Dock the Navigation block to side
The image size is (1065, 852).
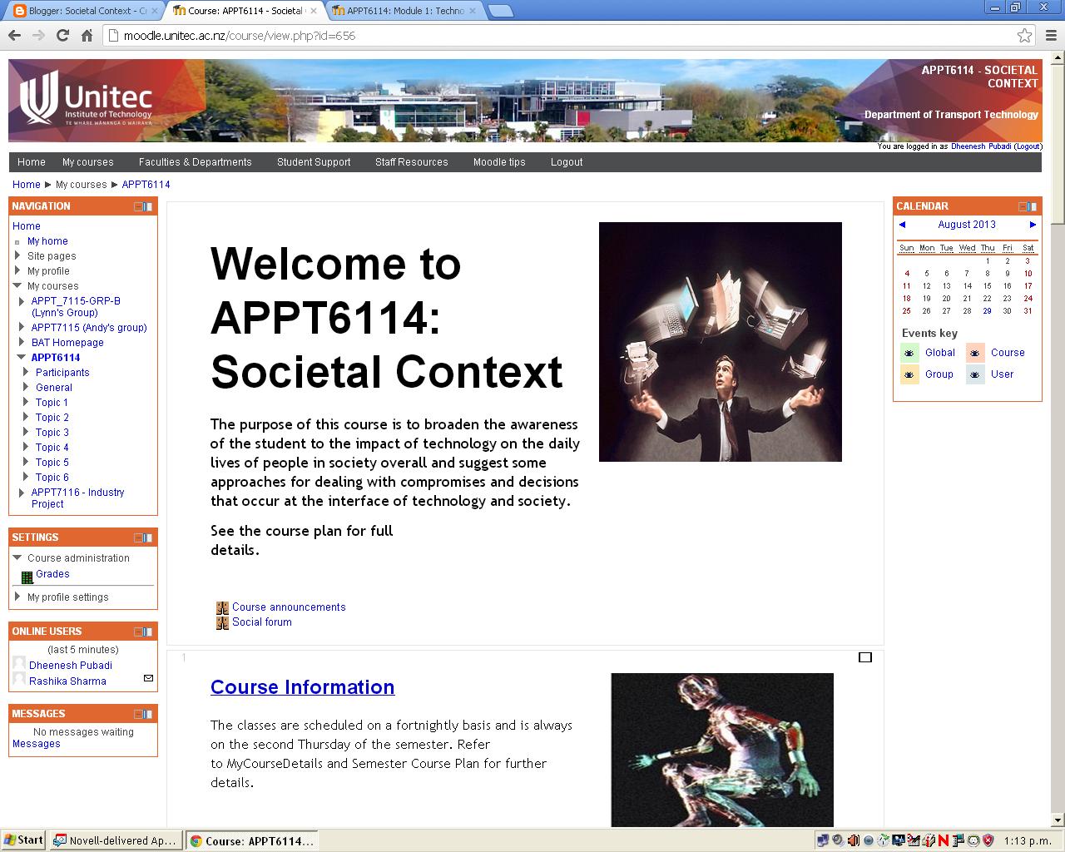148,206
